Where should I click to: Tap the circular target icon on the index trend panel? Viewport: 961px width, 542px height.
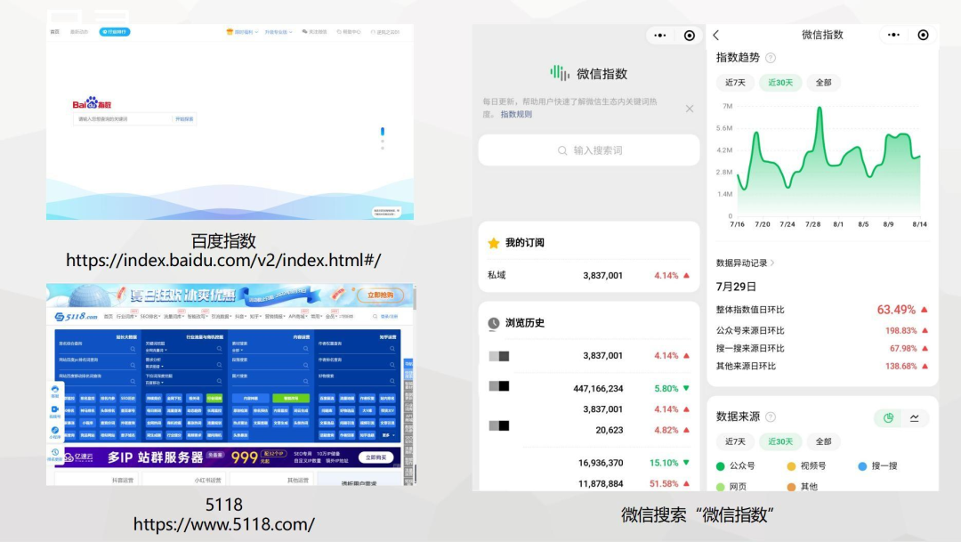pyautogui.click(x=923, y=35)
